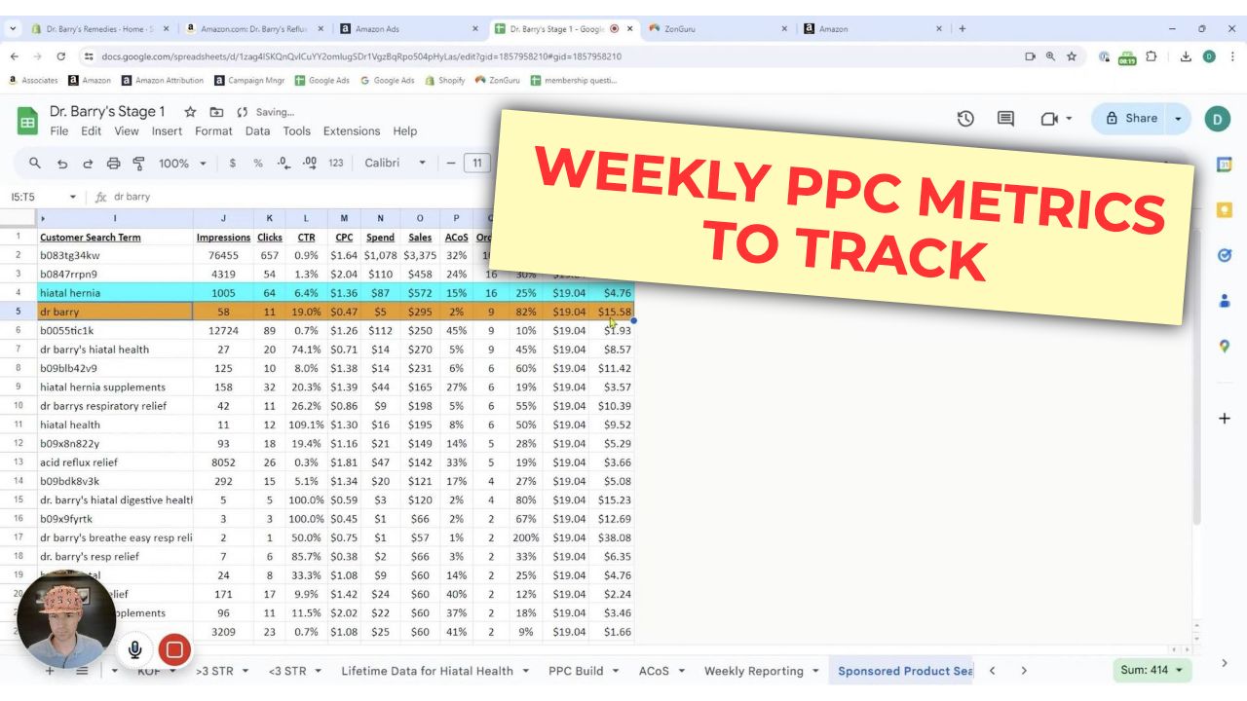Open Google Calendar side panel icon
This screenshot has width=1247, height=701.
[1225, 166]
